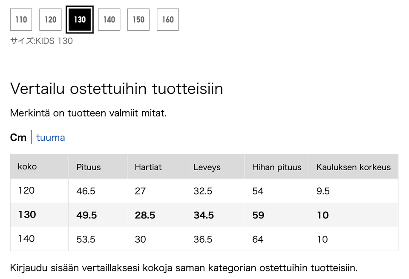Select size 110 button
409x279 pixels.
click(x=21, y=20)
